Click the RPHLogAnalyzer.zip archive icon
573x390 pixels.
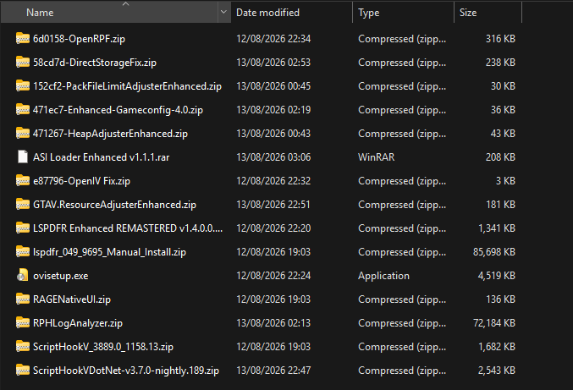click(23, 323)
